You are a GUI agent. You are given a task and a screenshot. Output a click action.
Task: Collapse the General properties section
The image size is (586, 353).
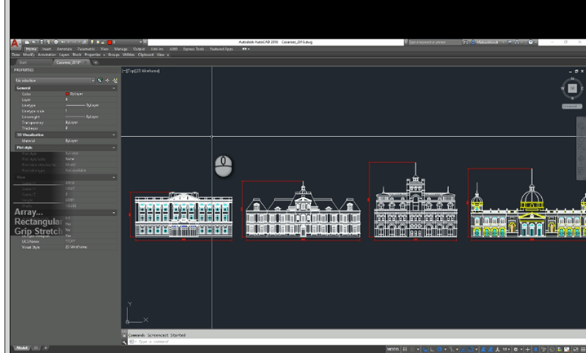tap(113, 88)
